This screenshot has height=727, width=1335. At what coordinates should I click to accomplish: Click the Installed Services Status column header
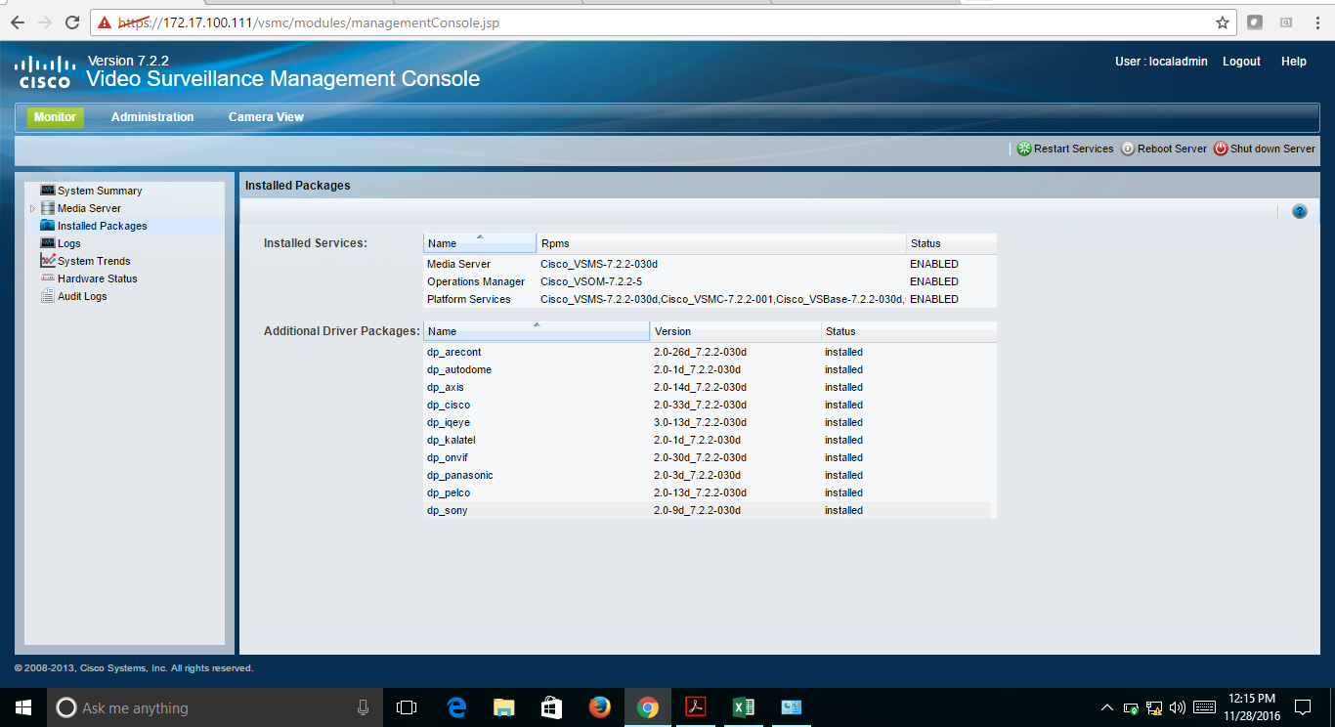952,243
